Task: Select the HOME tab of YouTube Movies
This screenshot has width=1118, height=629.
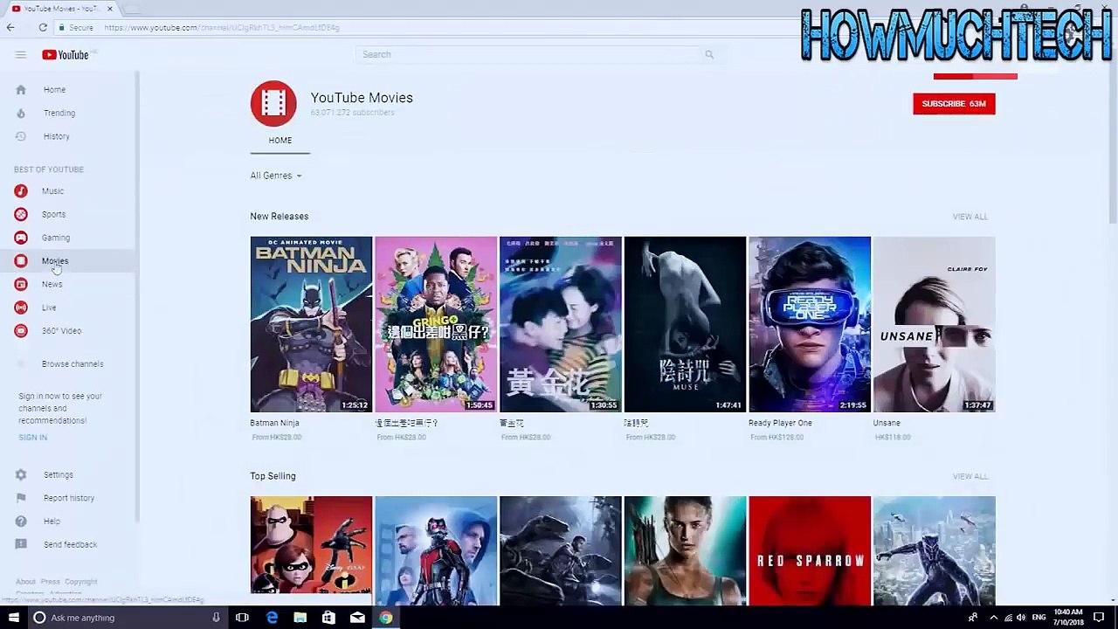Action: click(x=280, y=141)
